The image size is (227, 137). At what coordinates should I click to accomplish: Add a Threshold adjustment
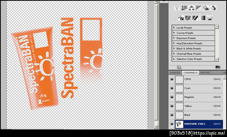point(195,18)
